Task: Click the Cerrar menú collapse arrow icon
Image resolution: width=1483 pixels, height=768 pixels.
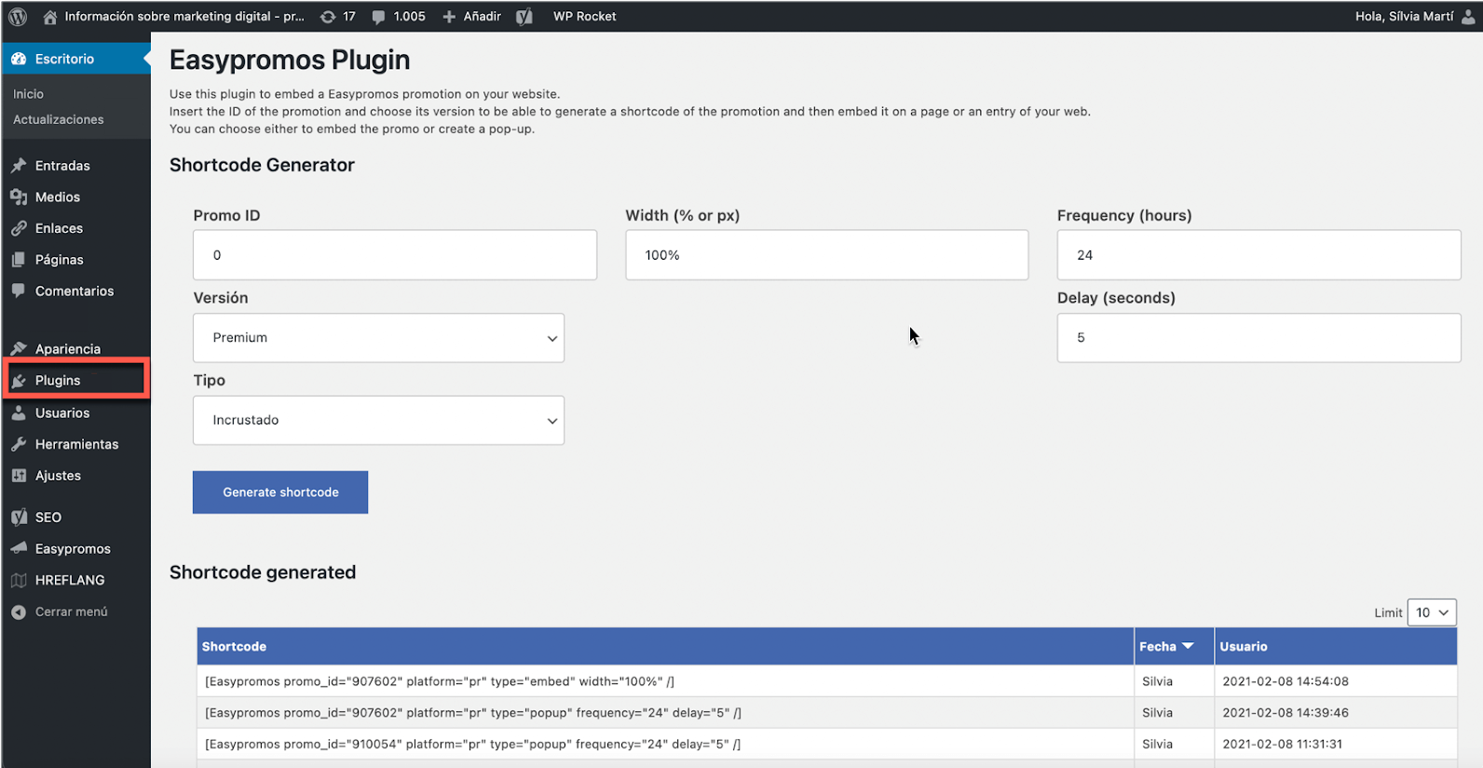Action: (19, 612)
